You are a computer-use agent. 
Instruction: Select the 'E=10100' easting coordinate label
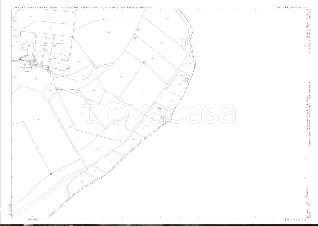(x=33, y=219)
